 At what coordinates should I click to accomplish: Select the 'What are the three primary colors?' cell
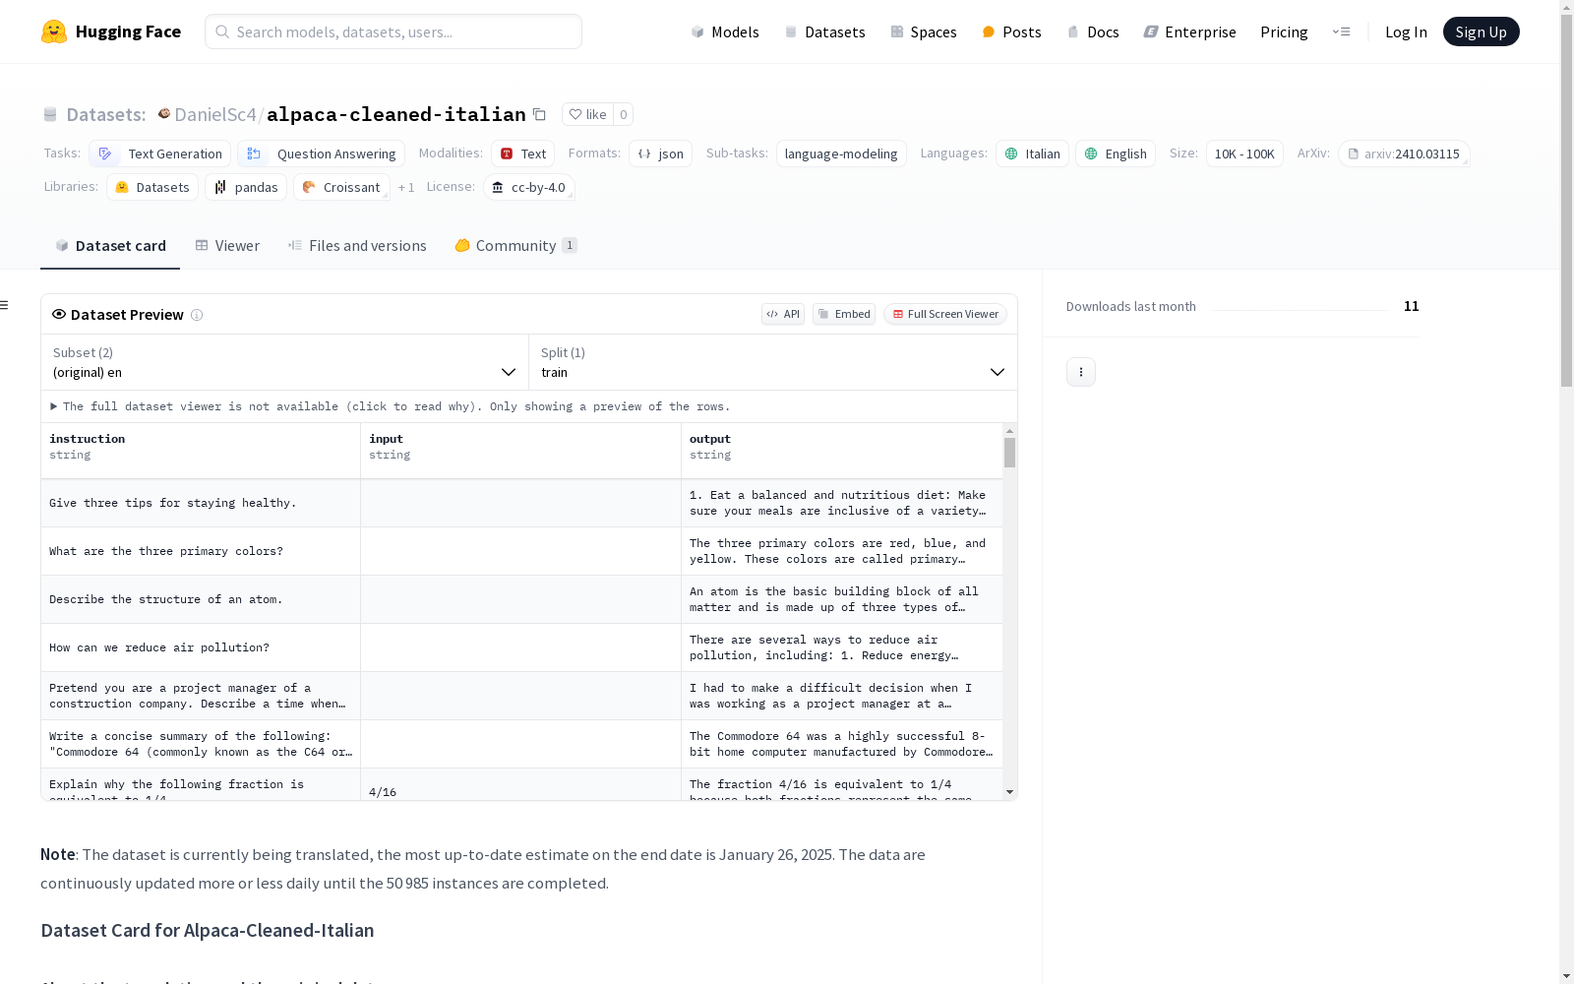pos(201,551)
